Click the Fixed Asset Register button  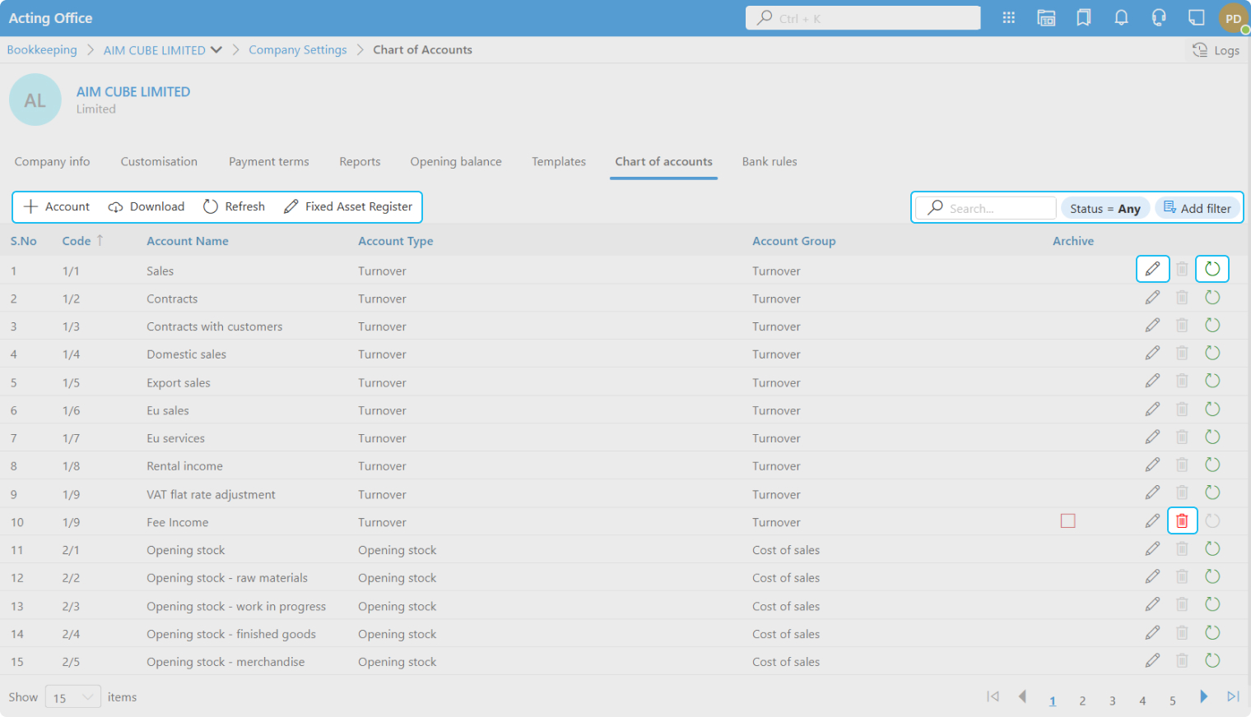click(x=348, y=207)
